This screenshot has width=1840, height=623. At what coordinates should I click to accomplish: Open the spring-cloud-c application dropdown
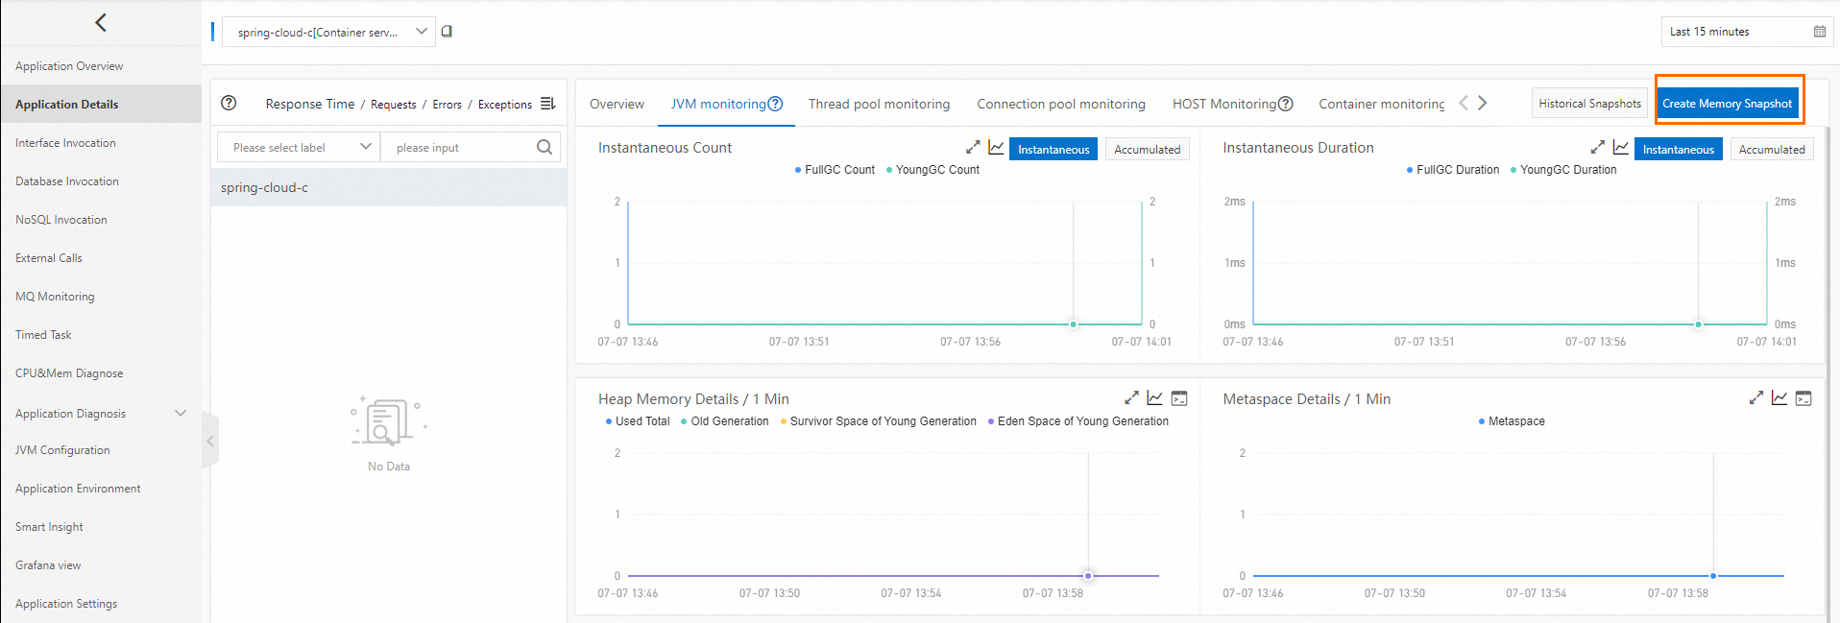click(328, 32)
